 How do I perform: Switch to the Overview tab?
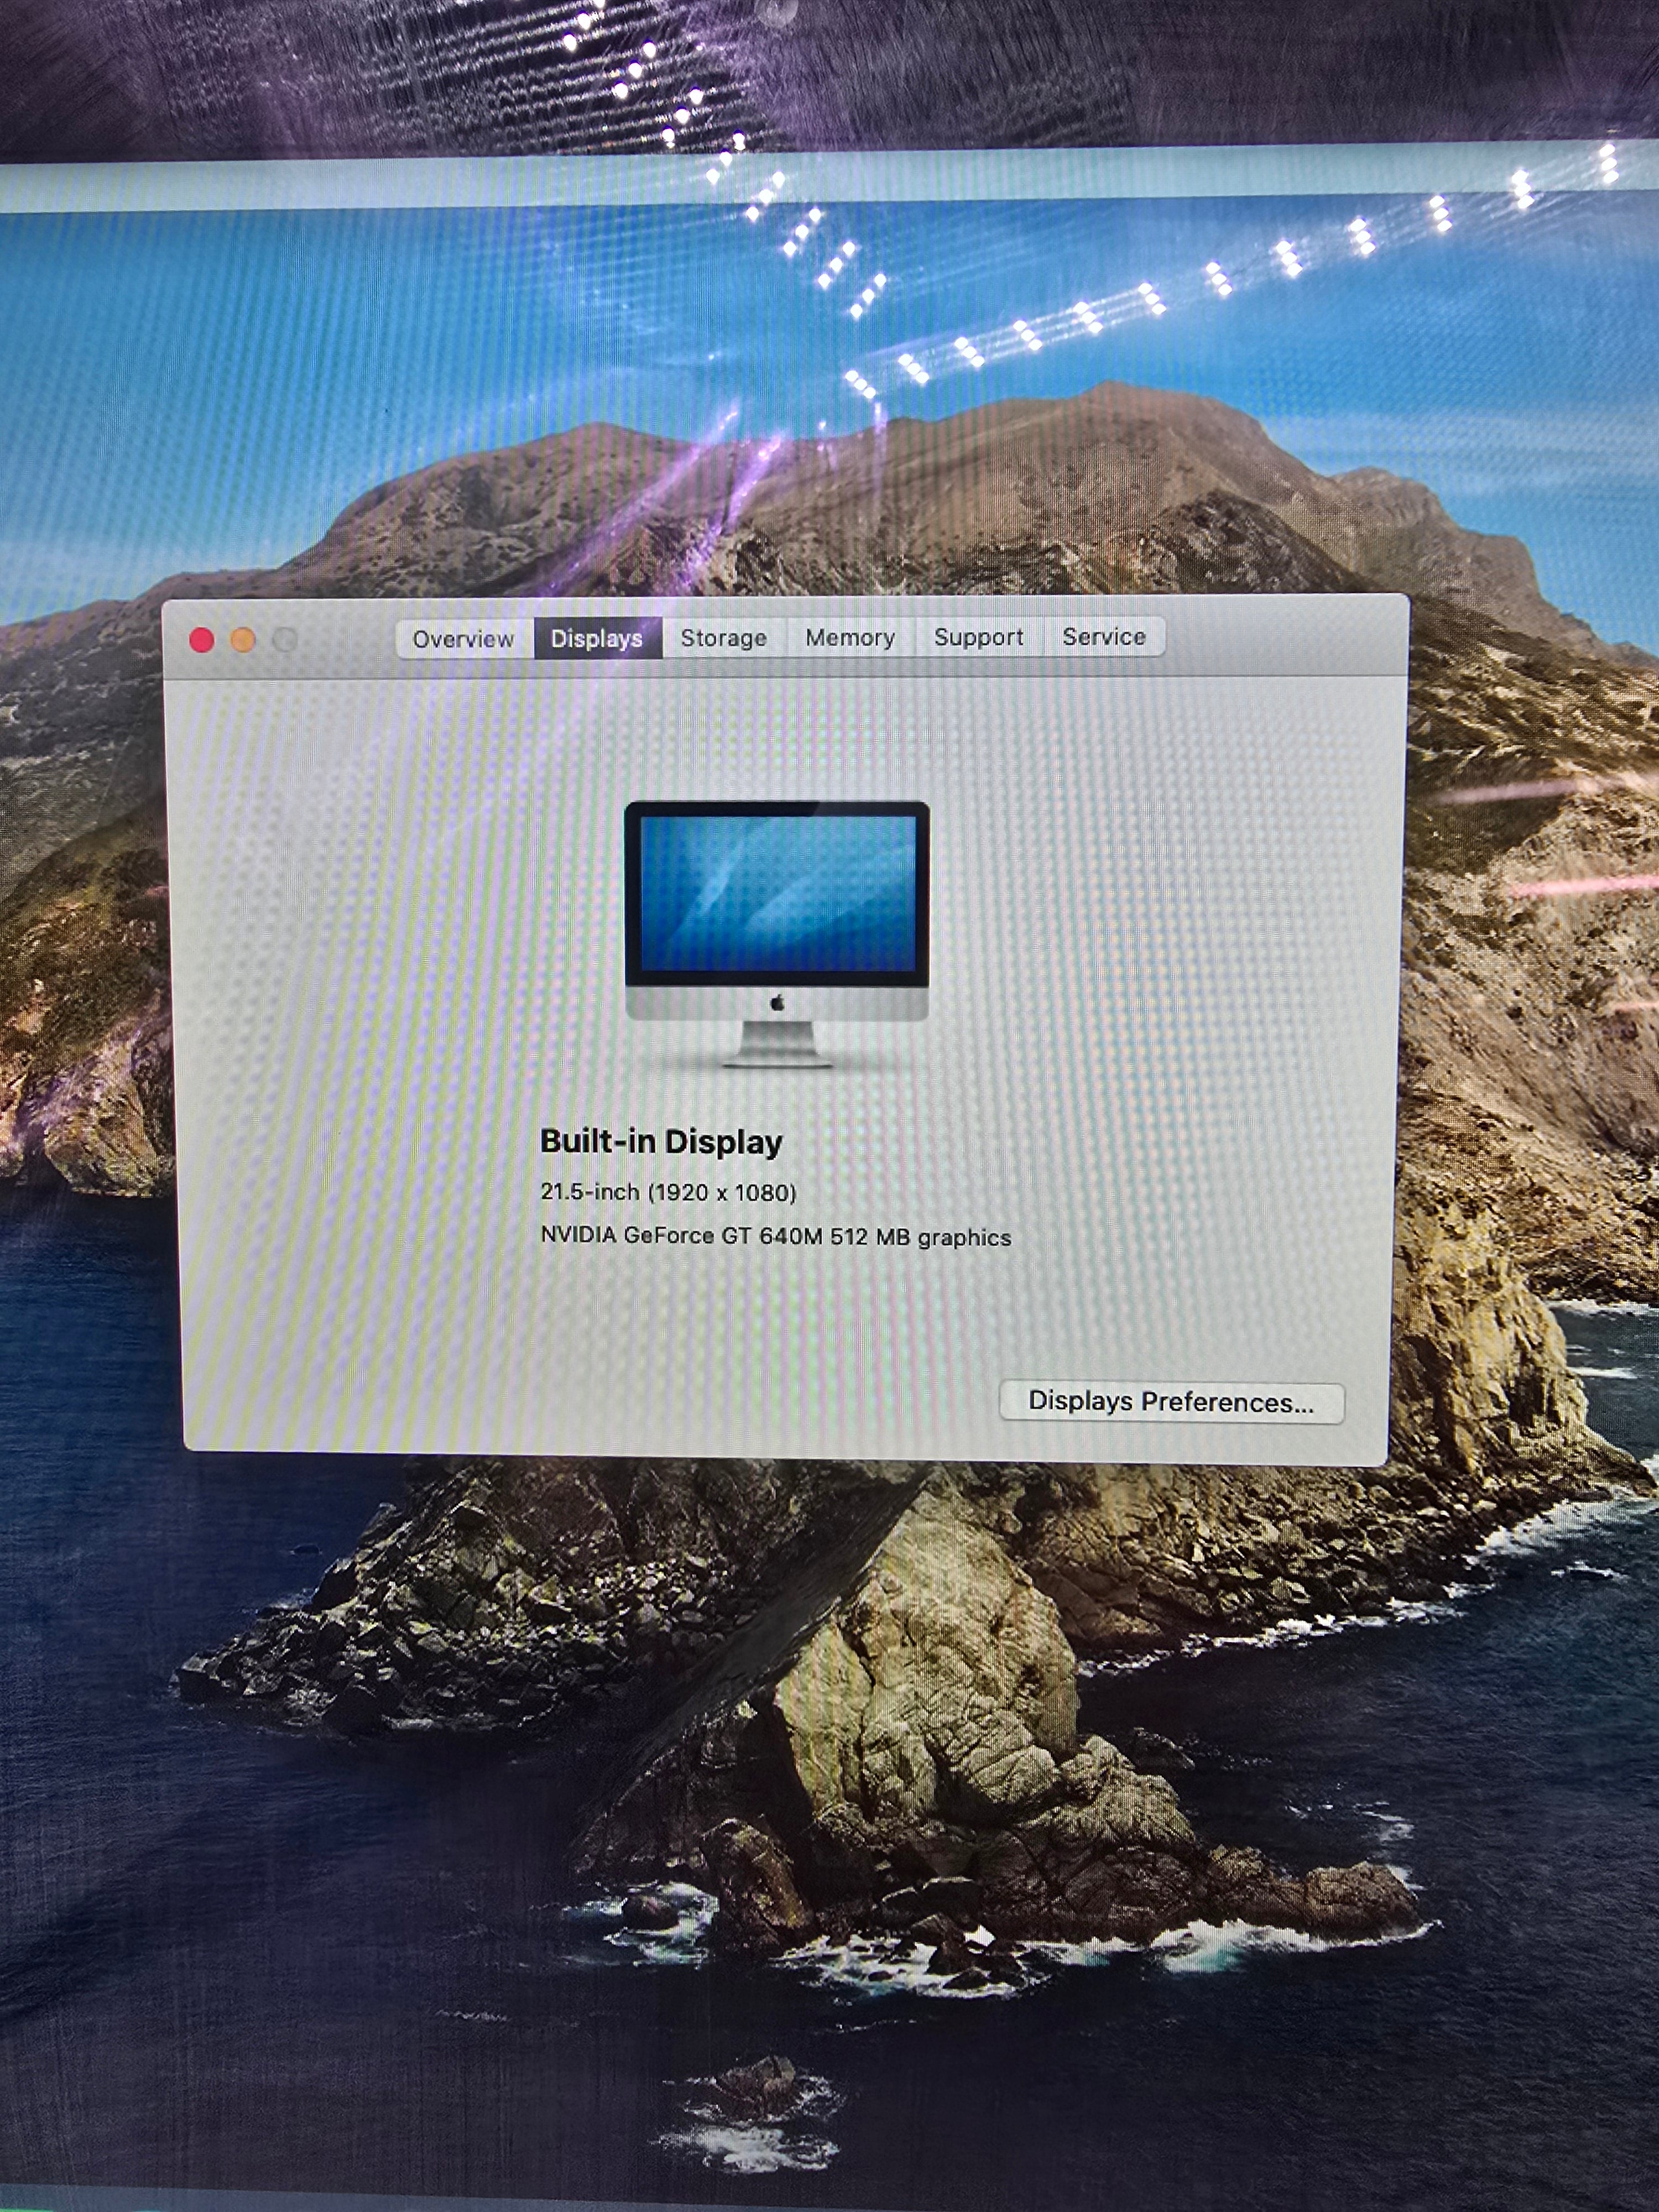[464, 639]
